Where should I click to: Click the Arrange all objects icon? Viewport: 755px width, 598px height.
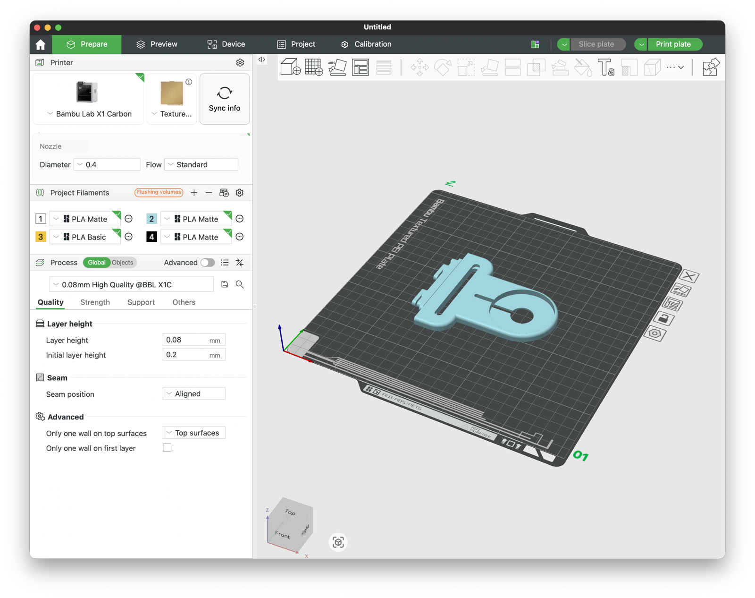pyautogui.click(x=361, y=67)
